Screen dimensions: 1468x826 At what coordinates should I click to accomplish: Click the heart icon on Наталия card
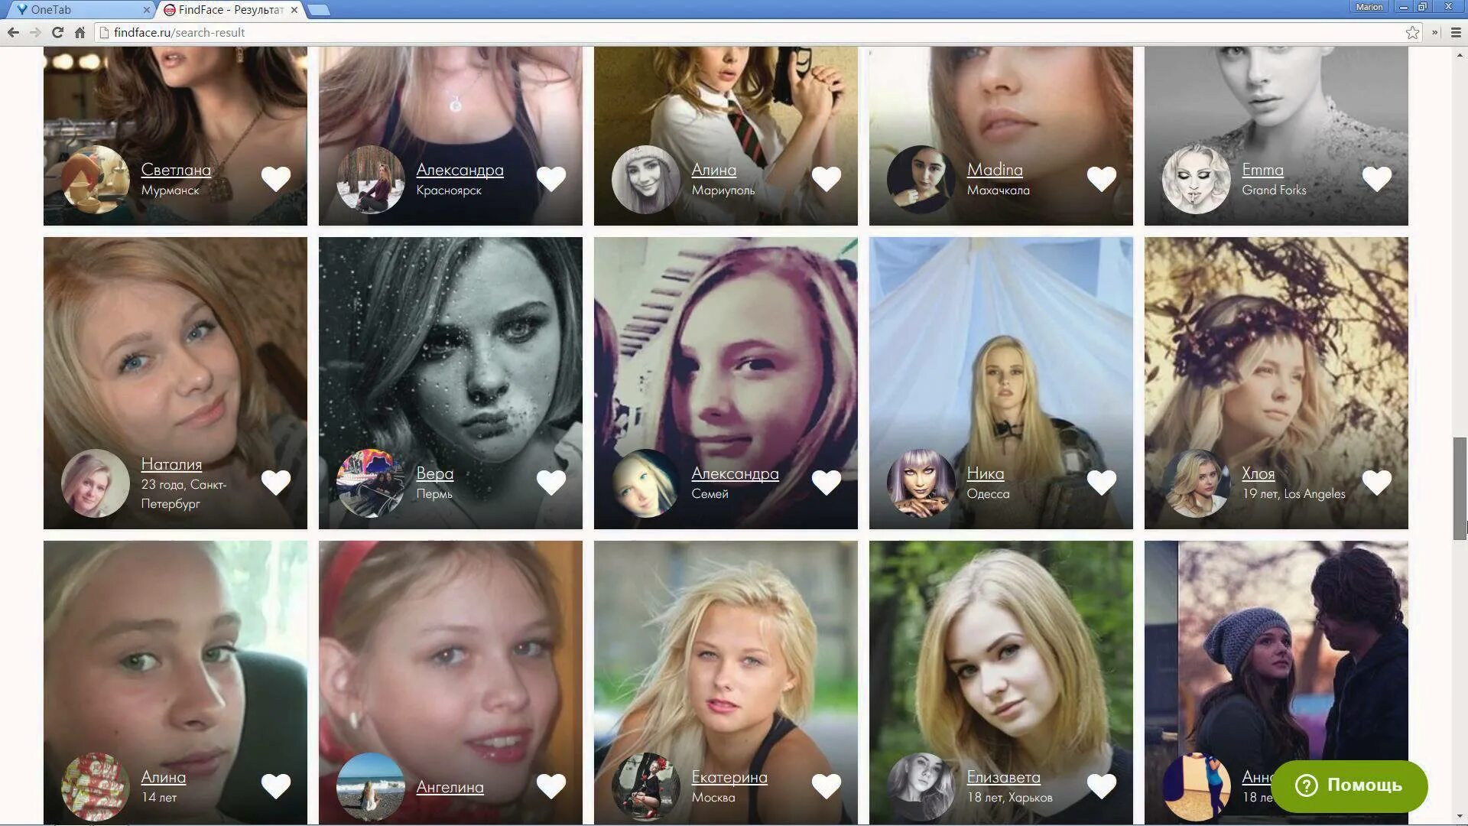coord(274,482)
